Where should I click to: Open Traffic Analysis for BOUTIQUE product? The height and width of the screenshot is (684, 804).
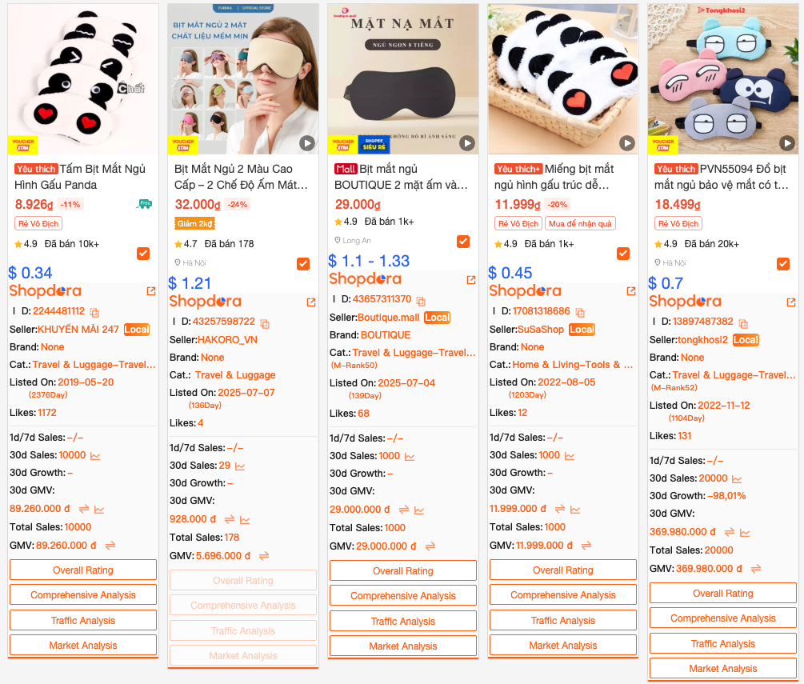[403, 621]
